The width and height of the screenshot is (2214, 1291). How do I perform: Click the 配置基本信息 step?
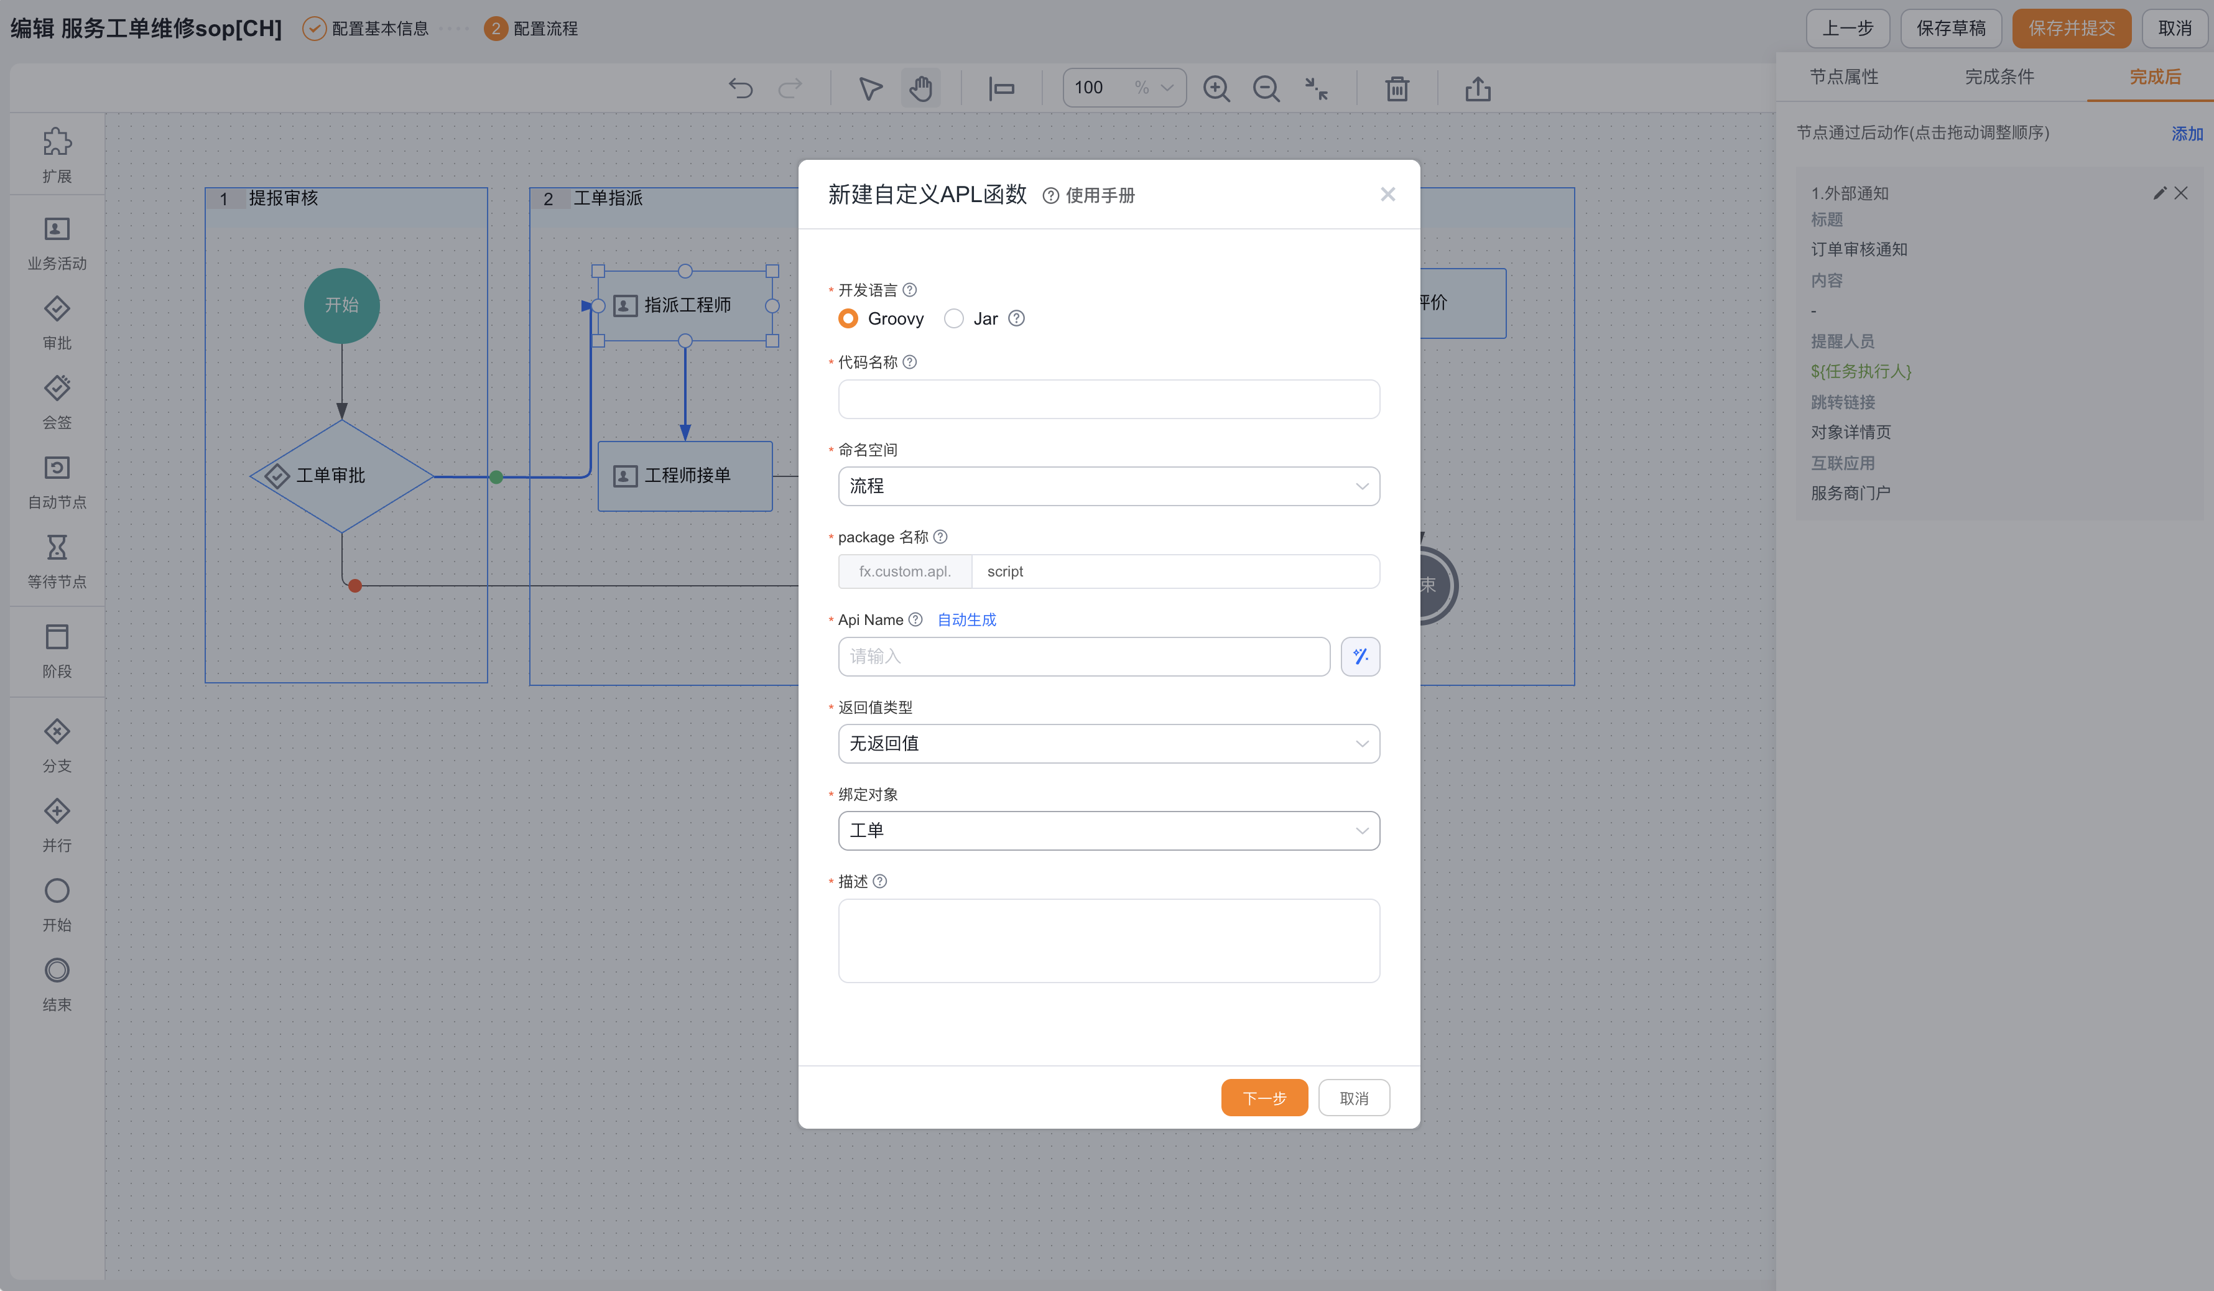pos(366,29)
